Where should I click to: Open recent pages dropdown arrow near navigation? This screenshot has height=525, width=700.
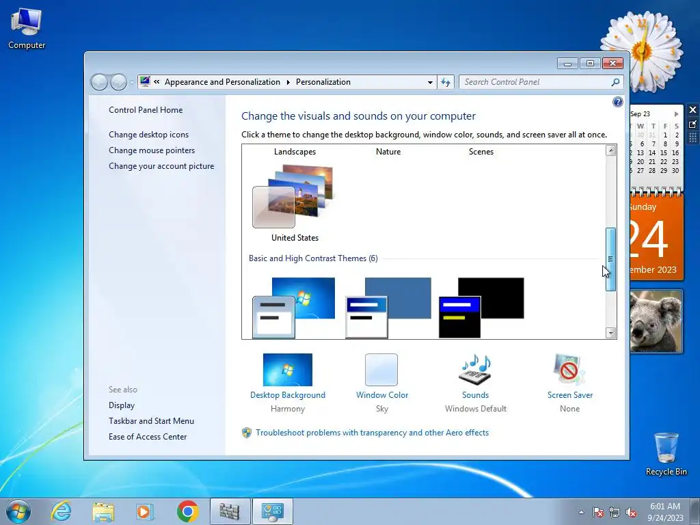pos(132,82)
